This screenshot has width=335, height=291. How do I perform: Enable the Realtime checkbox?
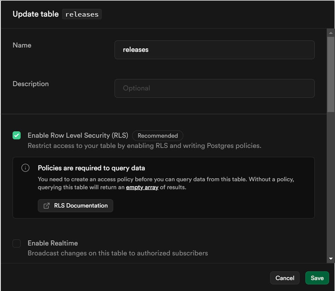(17, 243)
